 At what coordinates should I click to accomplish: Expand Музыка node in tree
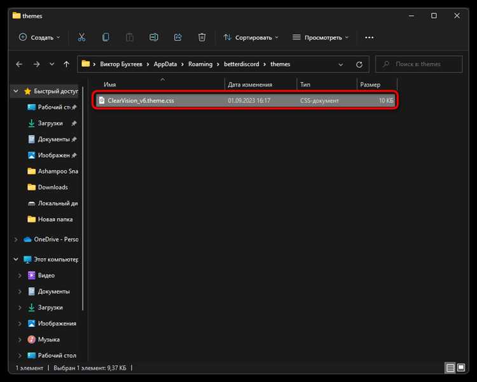[20, 339]
